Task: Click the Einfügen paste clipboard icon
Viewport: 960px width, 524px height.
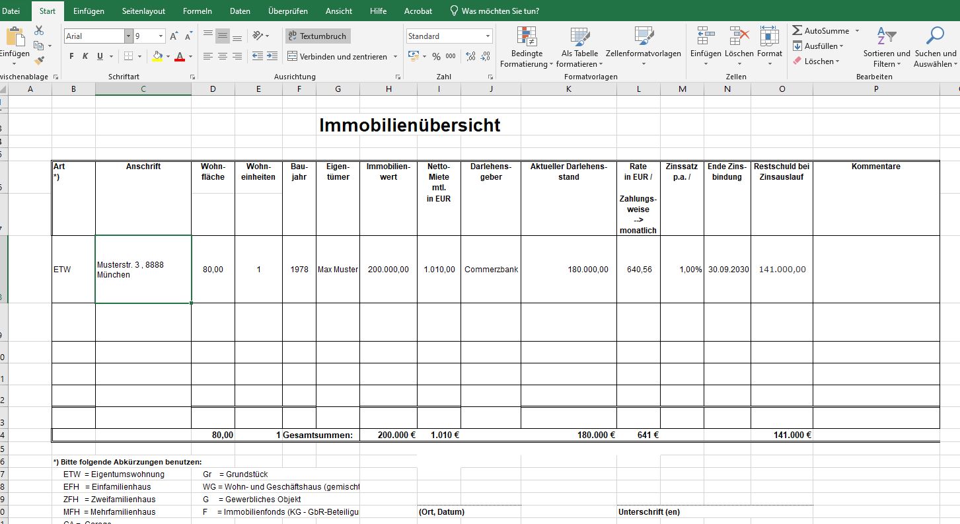Action: [15, 37]
